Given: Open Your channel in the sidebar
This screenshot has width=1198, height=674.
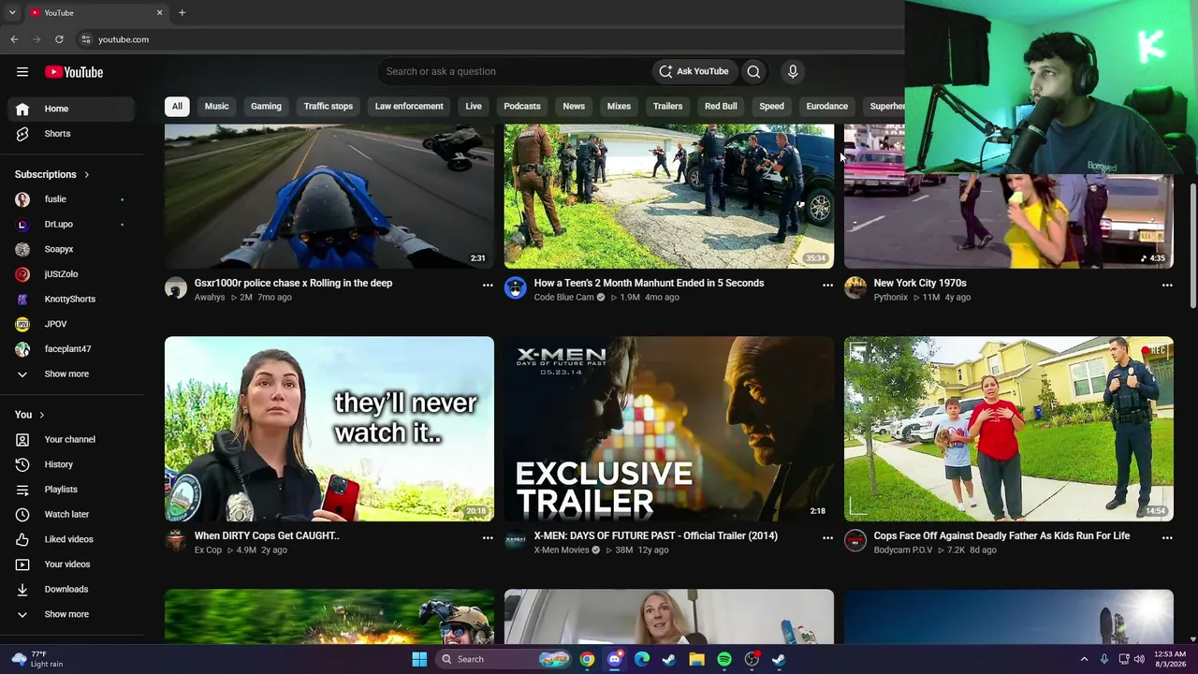Looking at the screenshot, I should (x=71, y=439).
